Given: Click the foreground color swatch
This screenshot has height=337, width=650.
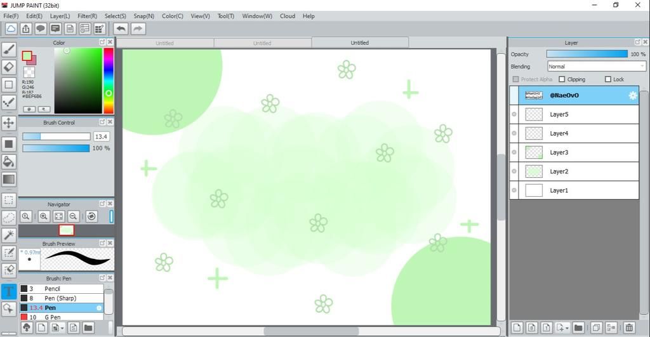Looking at the screenshot, I should (x=27, y=56).
